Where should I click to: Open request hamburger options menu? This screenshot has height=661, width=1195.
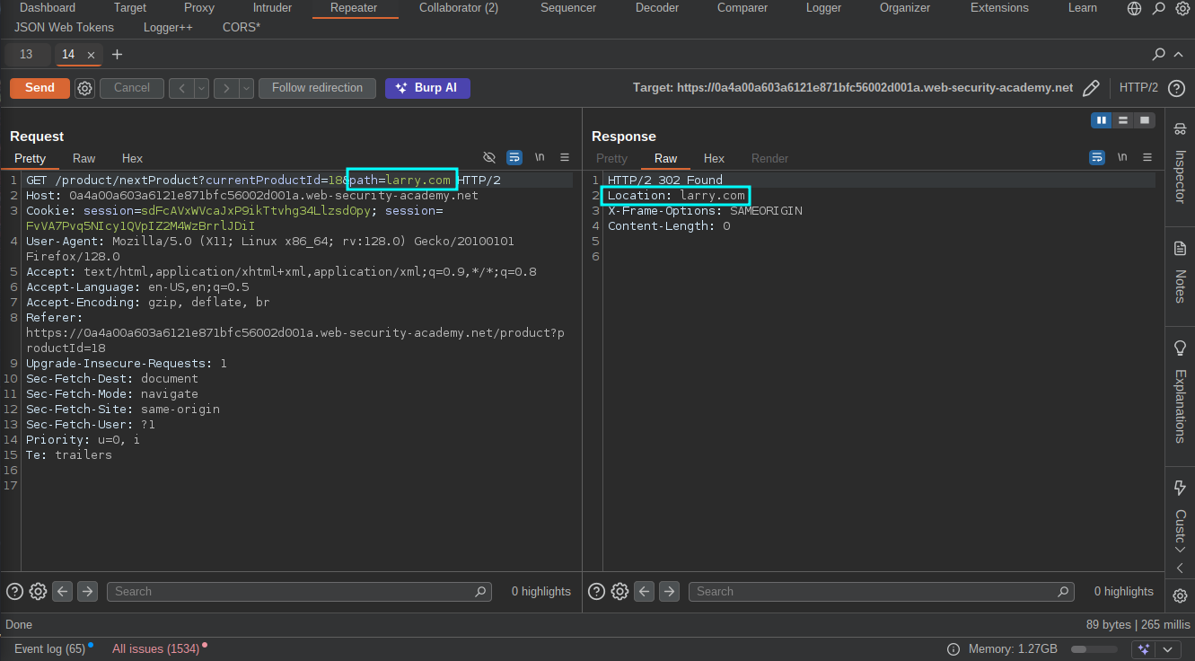[565, 157]
